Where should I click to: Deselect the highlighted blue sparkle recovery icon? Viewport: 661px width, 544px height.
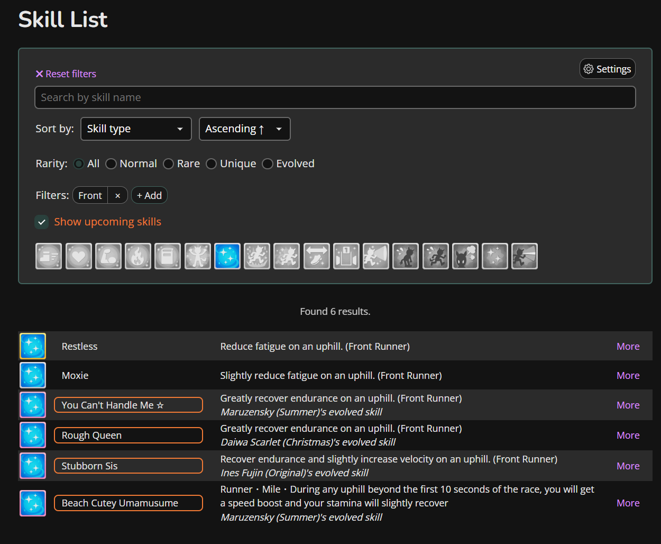(227, 256)
